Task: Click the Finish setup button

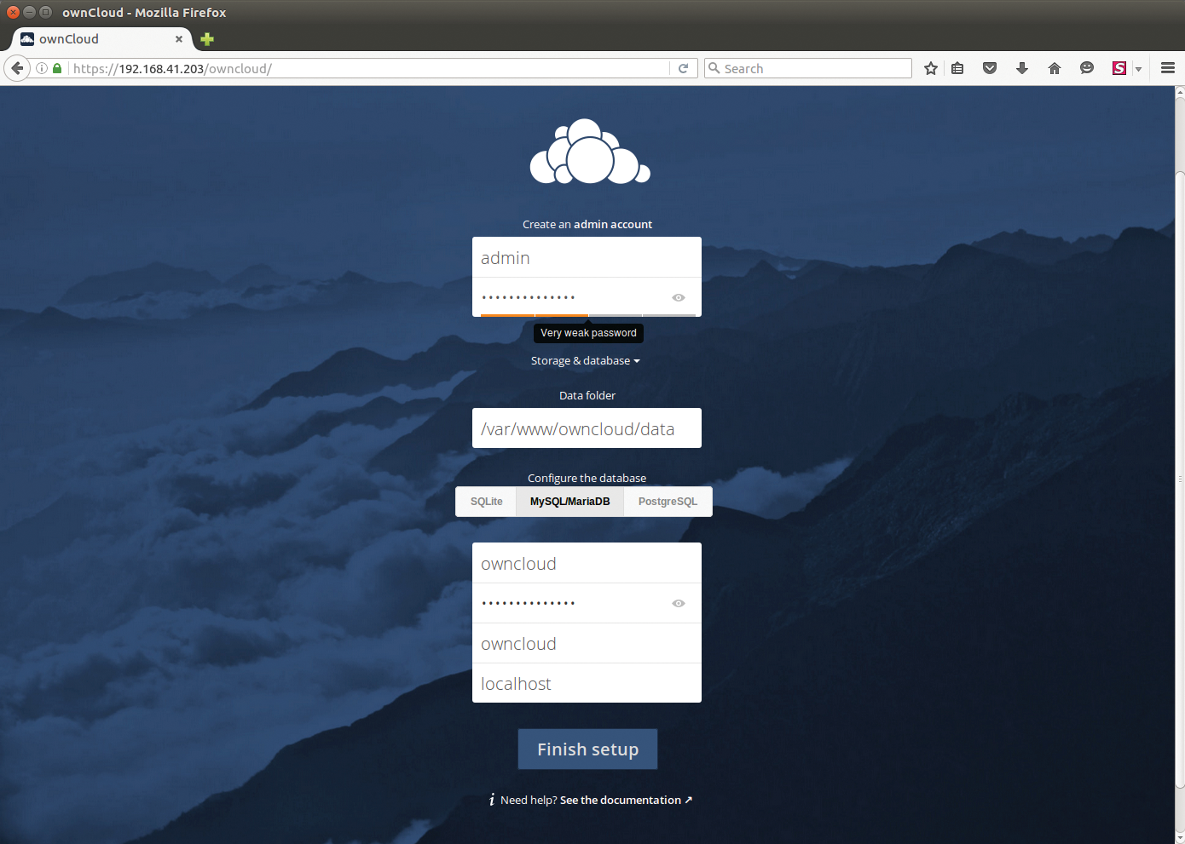Action: tap(587, 749)
